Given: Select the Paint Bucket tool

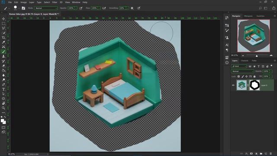Looking at the screenshot, I should pyautogui.click(x=3, y=70).
